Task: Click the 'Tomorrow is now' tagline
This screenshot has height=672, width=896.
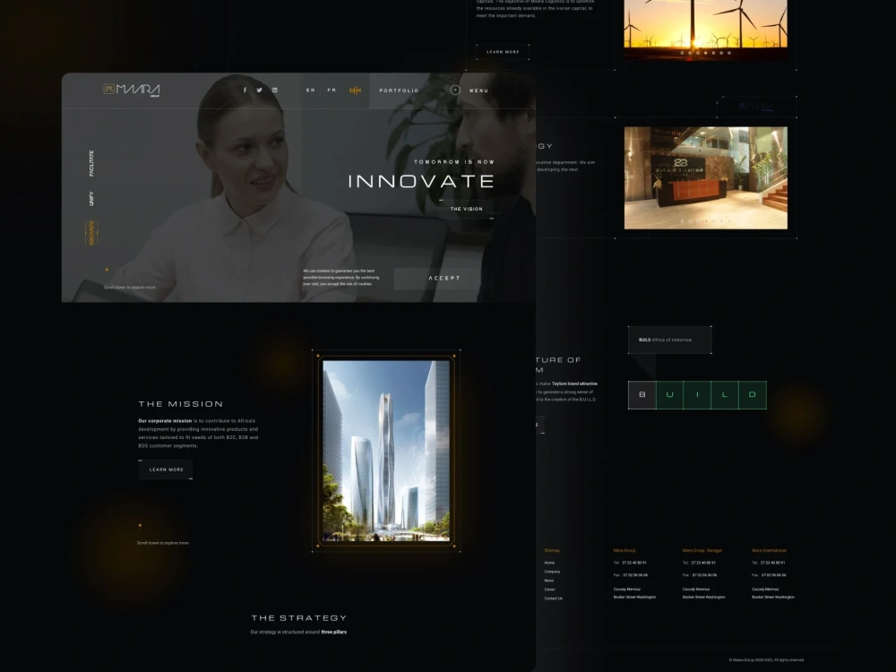Action: pyautogui.click(x=454, y=161)
